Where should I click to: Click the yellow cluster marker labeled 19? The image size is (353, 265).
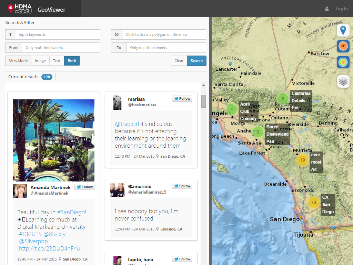pyautogui.click(x=303, y=160)
